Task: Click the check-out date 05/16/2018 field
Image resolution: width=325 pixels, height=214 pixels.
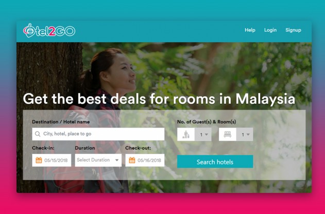Action: [x=145, y=160]
